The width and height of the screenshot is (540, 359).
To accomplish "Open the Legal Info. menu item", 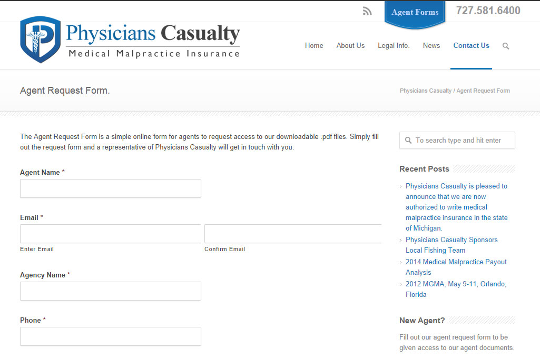I will [x=394, y=45].
